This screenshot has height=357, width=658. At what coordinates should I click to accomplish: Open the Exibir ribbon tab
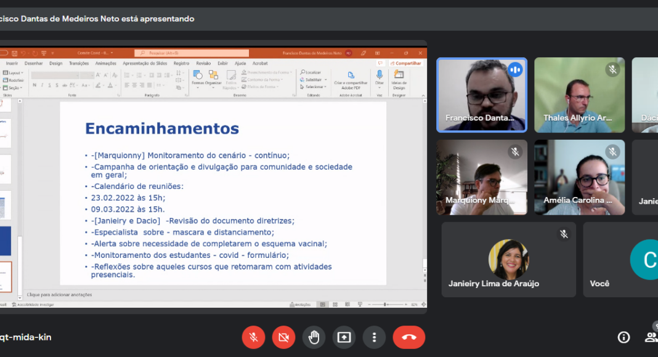pyautogui.click(x=223, y=63)
